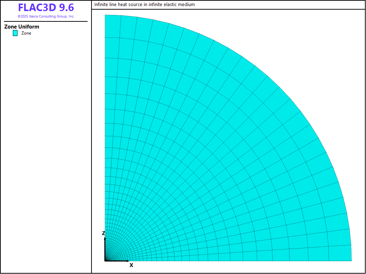Click the Z axis label

pyautogui.click(x=103, y=233)
